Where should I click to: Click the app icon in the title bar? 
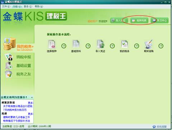(x=3, y=2)
